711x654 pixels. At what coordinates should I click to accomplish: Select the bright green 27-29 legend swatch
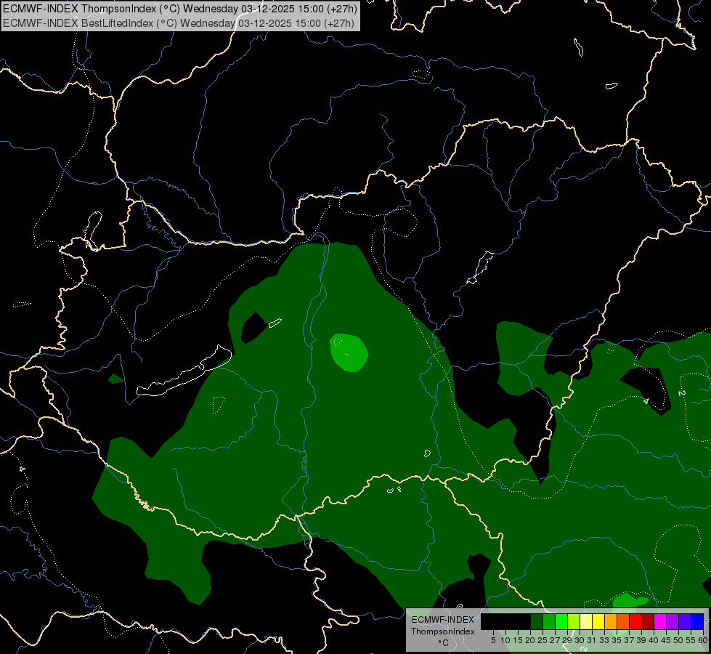561,621
